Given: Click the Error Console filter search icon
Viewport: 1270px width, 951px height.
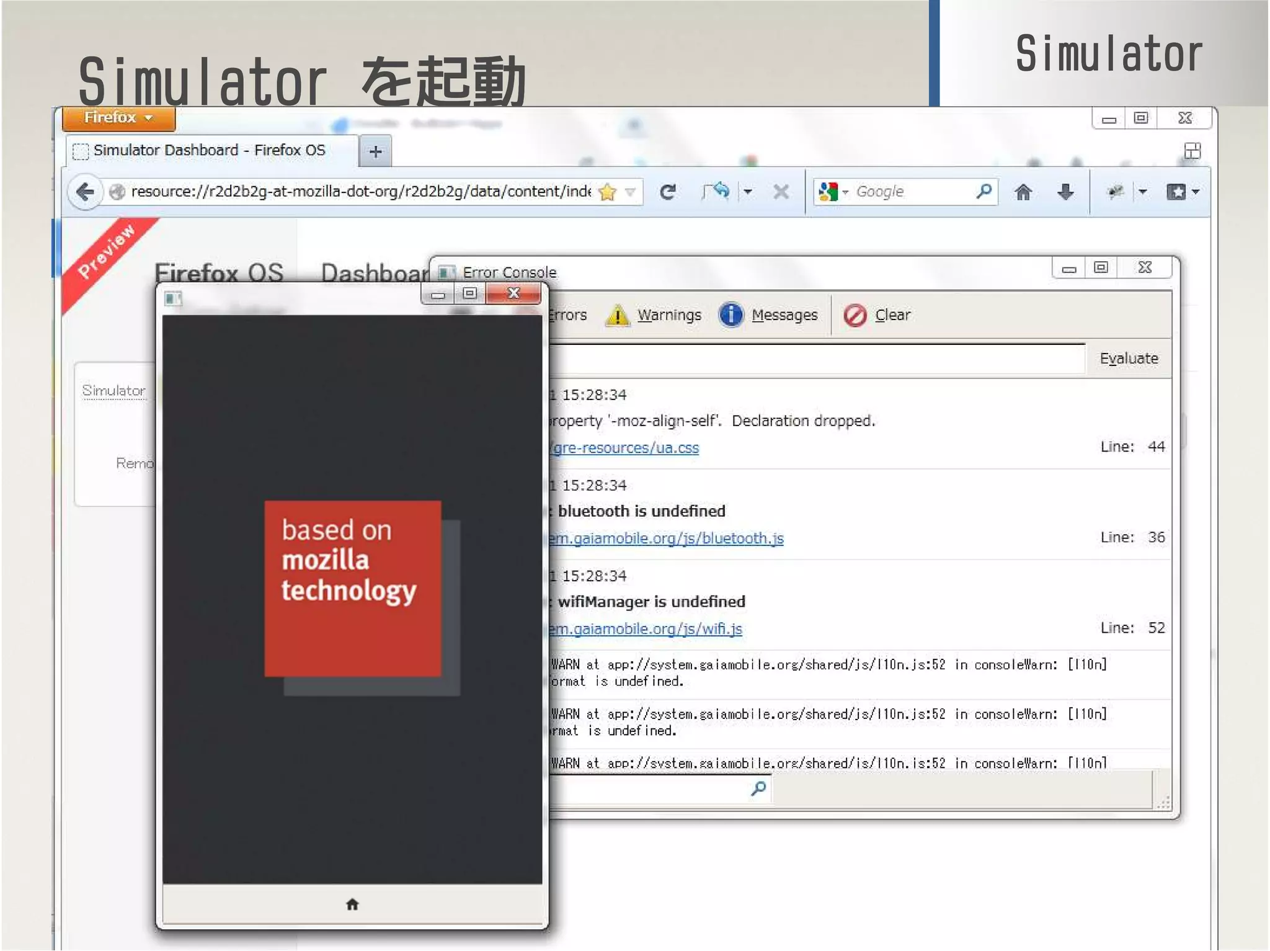Looking at the screenshot, I should 758,788.
